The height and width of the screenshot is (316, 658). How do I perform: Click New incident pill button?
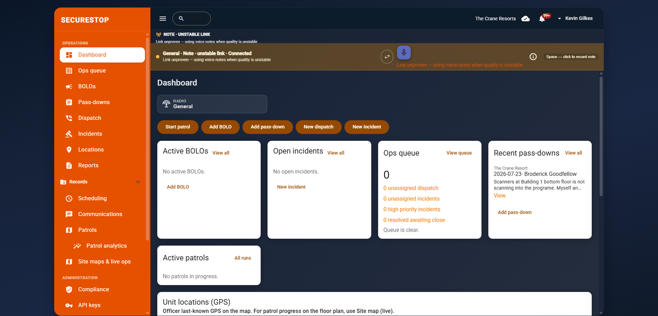tap(367, 127)
